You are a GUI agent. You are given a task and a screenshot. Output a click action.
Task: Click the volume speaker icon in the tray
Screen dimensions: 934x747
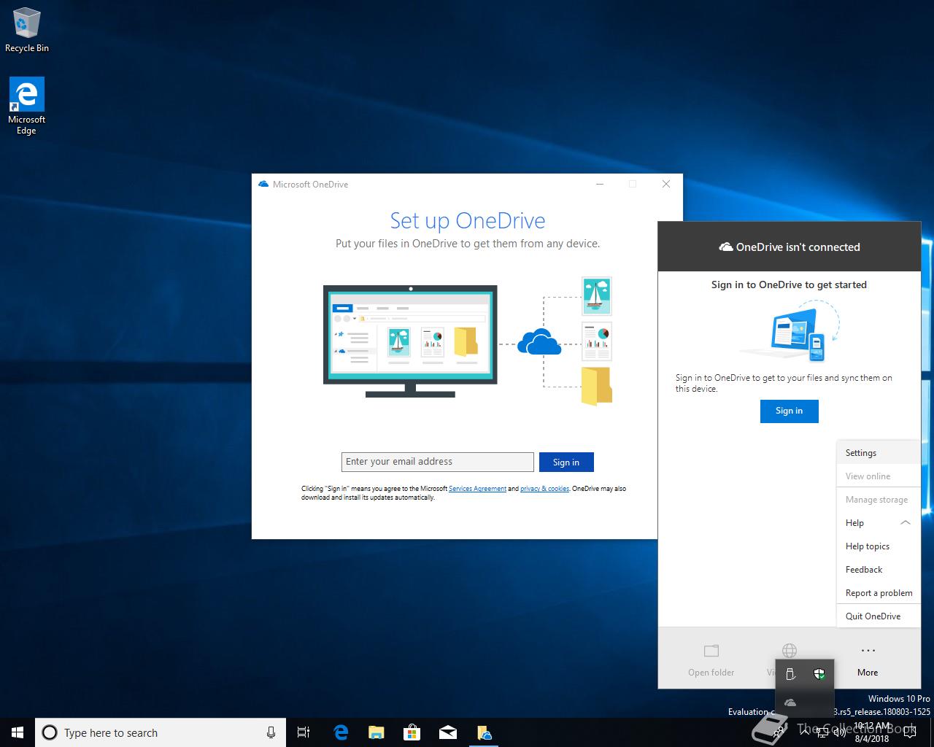(x=840, y=733)
